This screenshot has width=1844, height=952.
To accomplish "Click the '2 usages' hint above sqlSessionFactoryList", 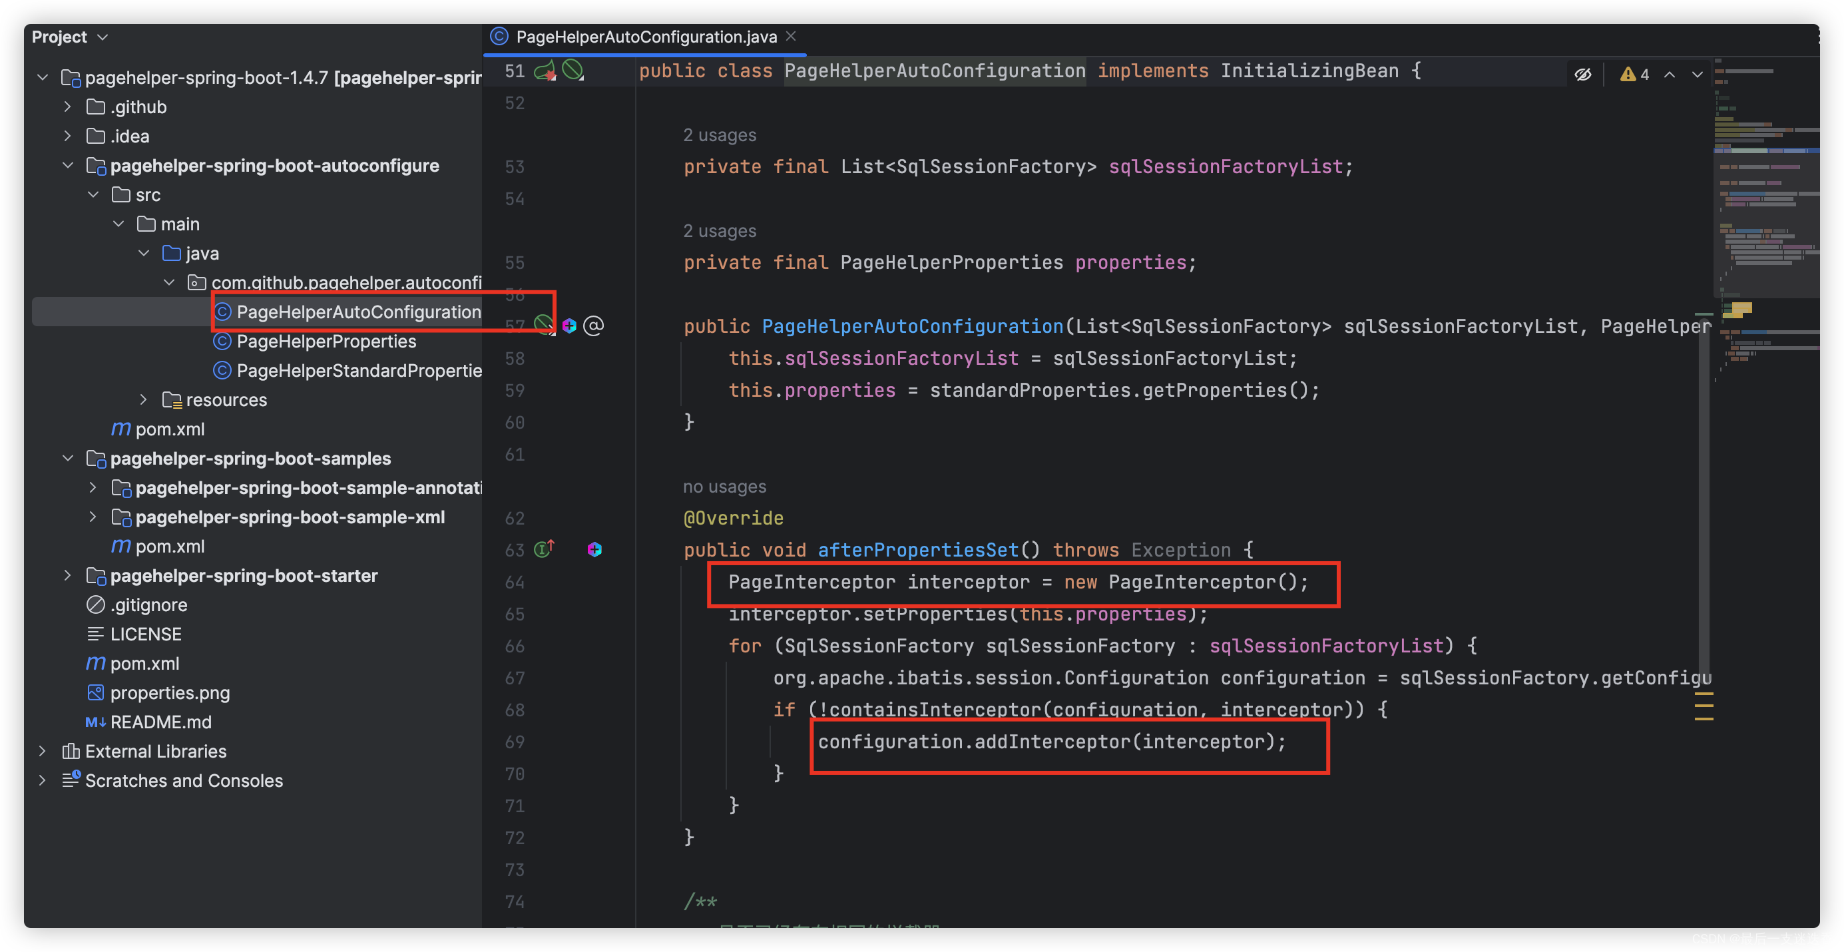I will click(719, 135).
